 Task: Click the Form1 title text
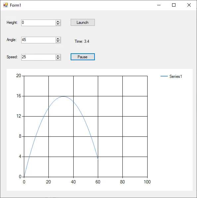(16, 5)
